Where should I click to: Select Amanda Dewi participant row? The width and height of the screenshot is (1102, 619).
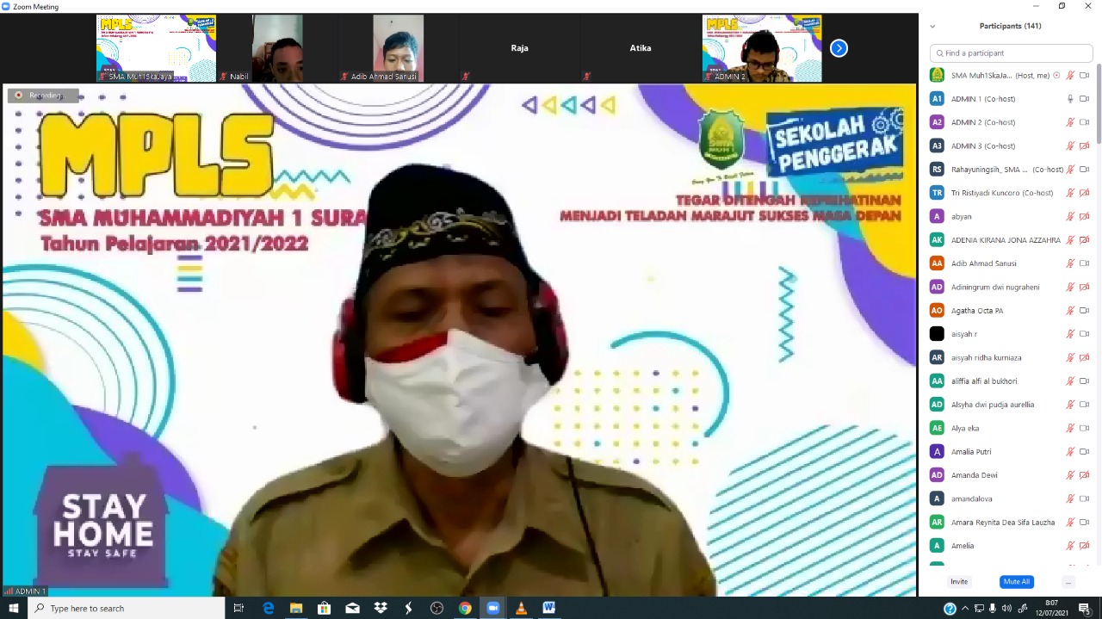pos(1011,475)
